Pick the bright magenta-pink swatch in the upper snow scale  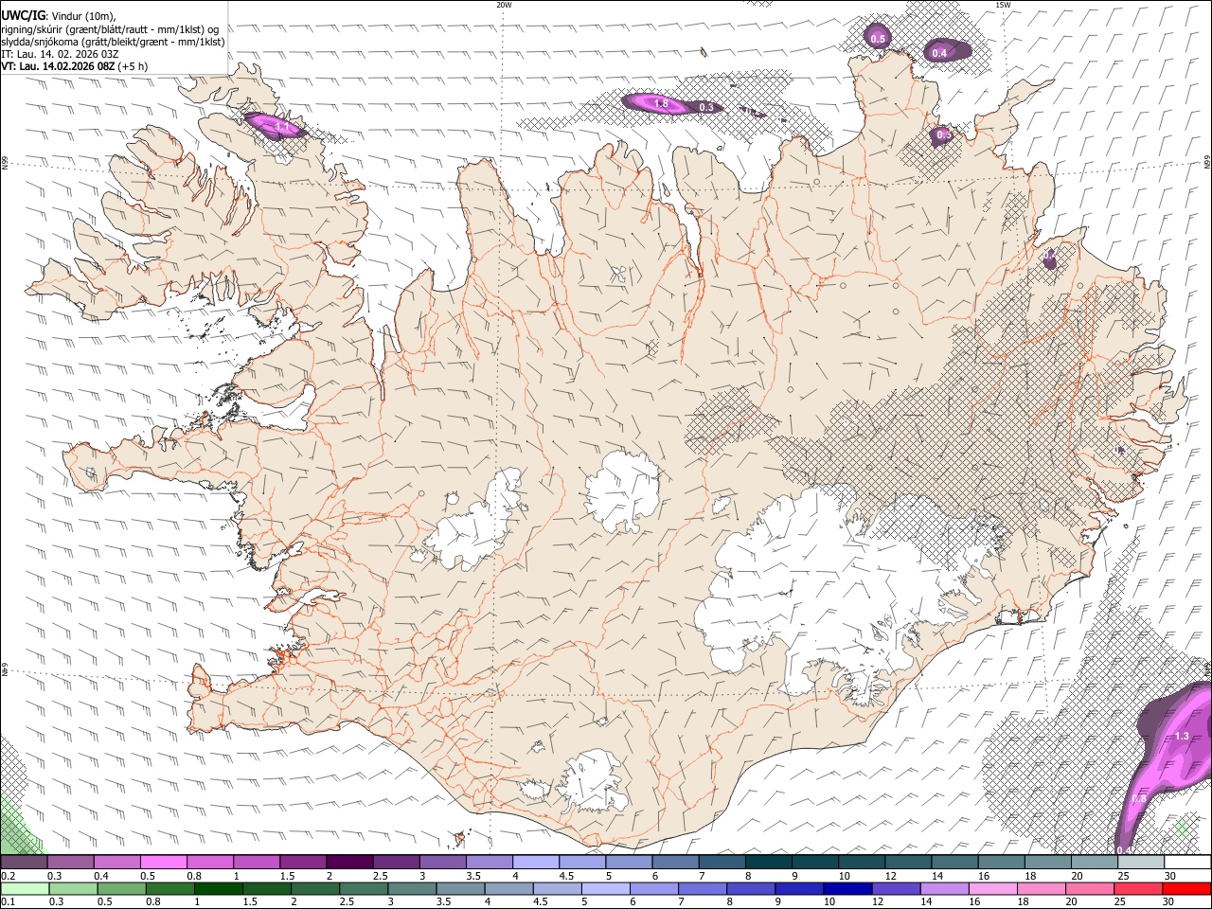click(163, 863)
